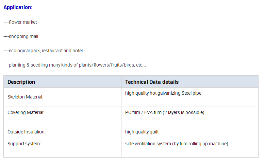
Task: Click the shopping mall list entry
Action: pyautogui.click(x=21, y=36)
